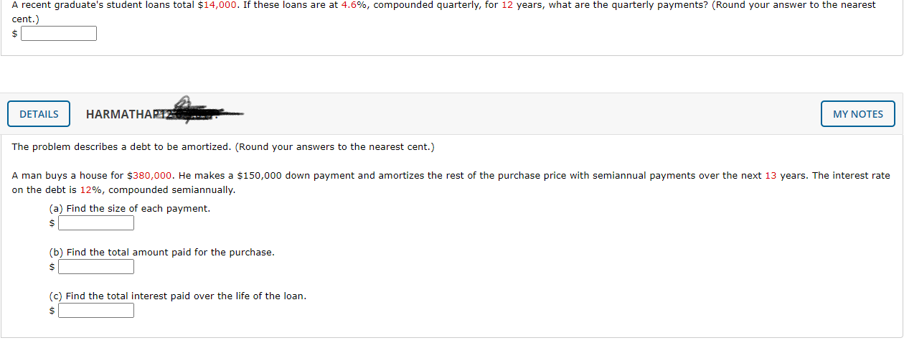Screen dimensions: 904x343
Task: Open the DETAILS button
Action: [x=39, y=114]
